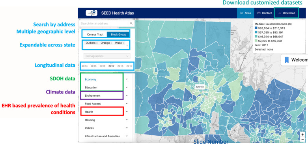Zoom out the map with minus button

(303, 139)
